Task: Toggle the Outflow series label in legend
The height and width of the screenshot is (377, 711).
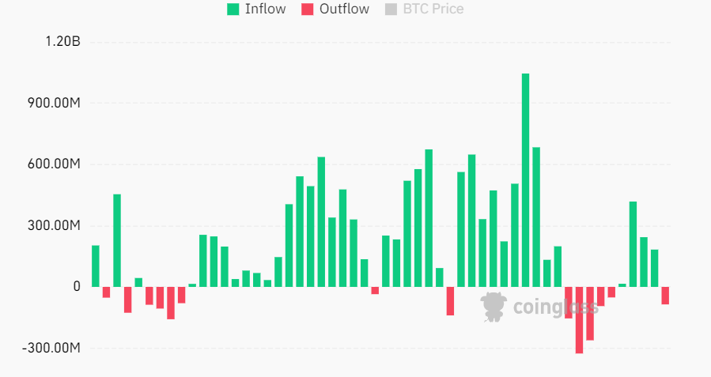Action: [344, 9]
